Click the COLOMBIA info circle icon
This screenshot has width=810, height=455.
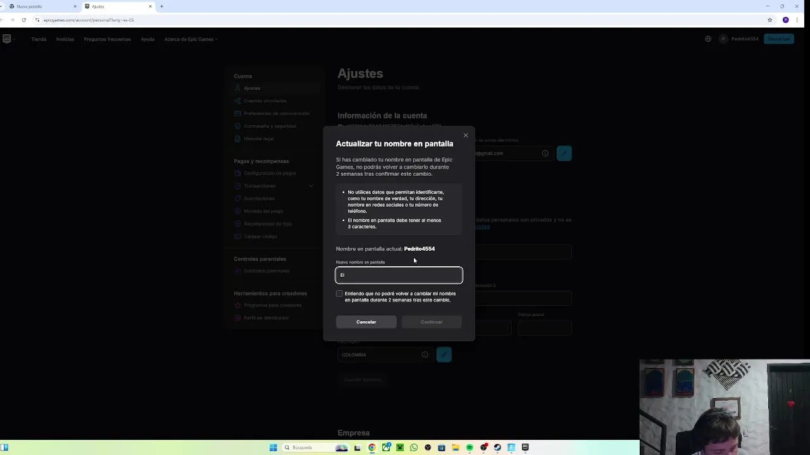(x=425, y=355)
